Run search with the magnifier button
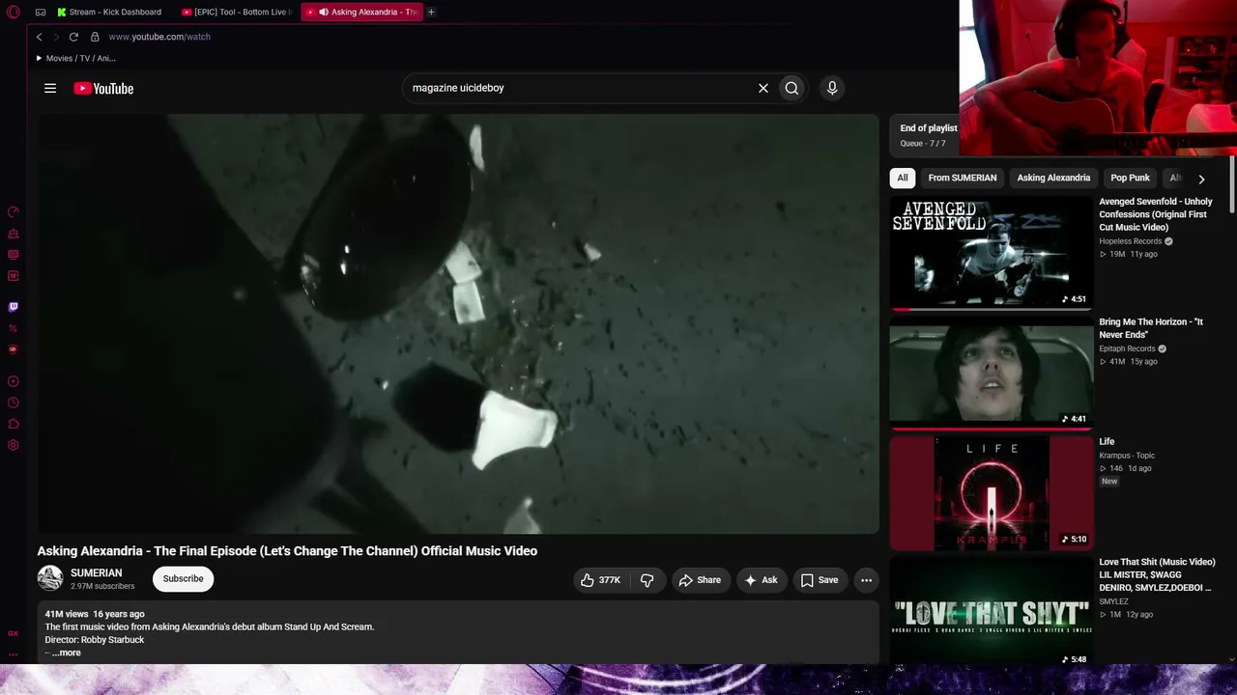The width and height of the screenshot is (1237, 695). point(791,88)
